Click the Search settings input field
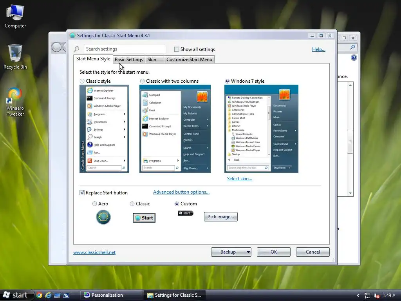 click(125, 49)
